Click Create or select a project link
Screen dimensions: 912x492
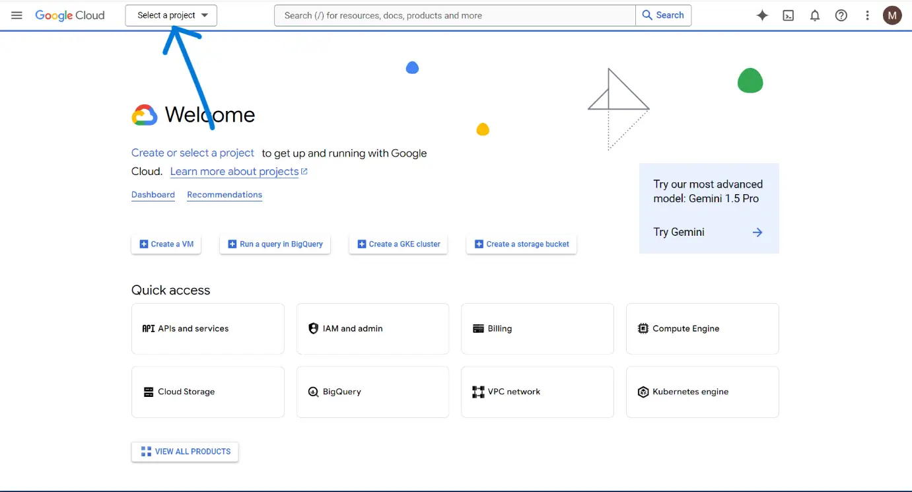[192, 153]
